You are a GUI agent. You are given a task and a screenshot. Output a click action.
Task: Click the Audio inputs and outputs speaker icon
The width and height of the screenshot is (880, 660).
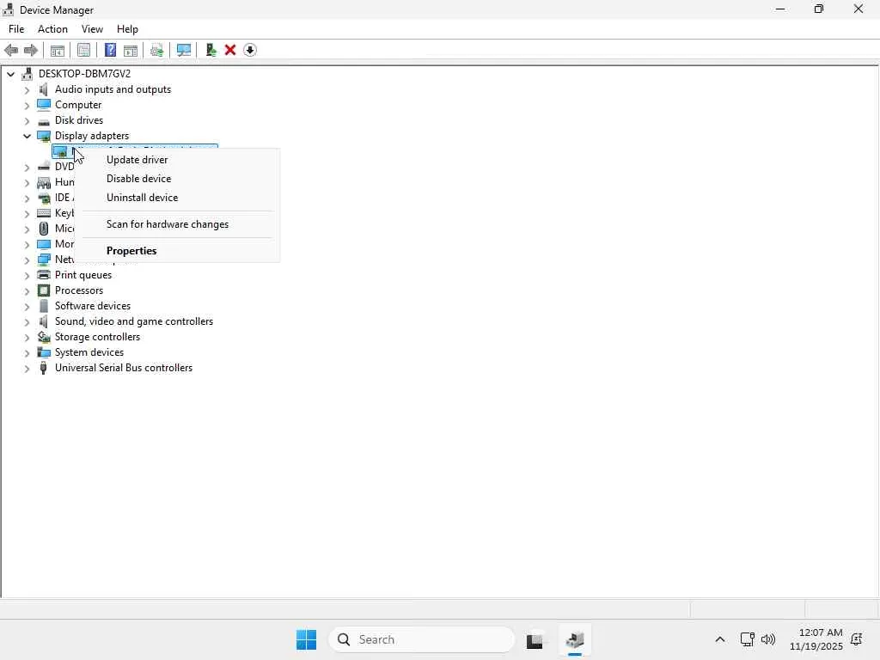(43, 89)
